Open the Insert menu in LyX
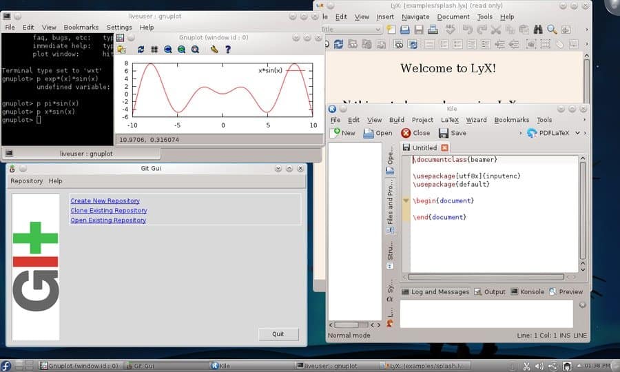The image size is (620, 372). tap(384, 17)
